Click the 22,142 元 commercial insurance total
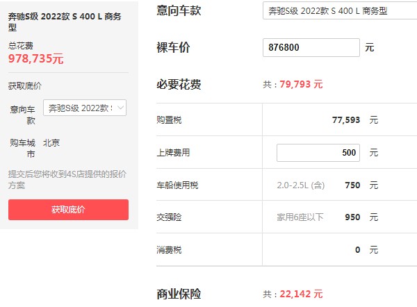The image size is (417, 307). (x=301, y=294)
